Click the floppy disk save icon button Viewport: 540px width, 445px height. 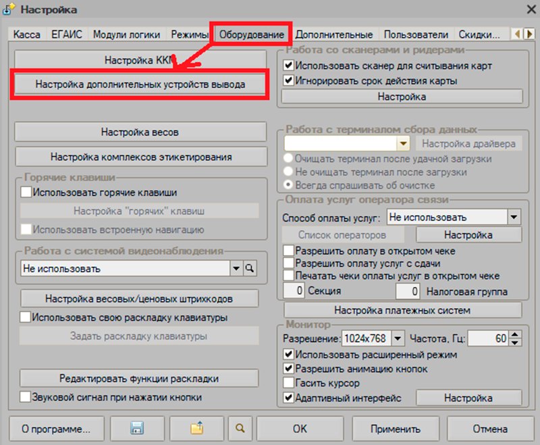tap(137, 429)
